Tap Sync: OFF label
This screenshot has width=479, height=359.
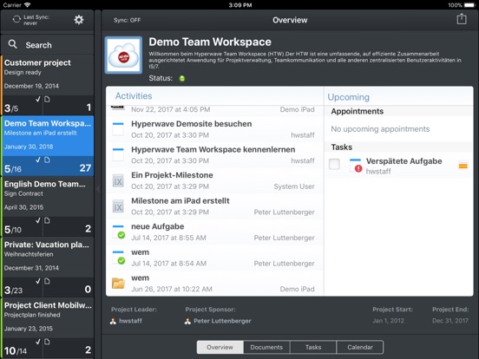click(x=127, y=20)
